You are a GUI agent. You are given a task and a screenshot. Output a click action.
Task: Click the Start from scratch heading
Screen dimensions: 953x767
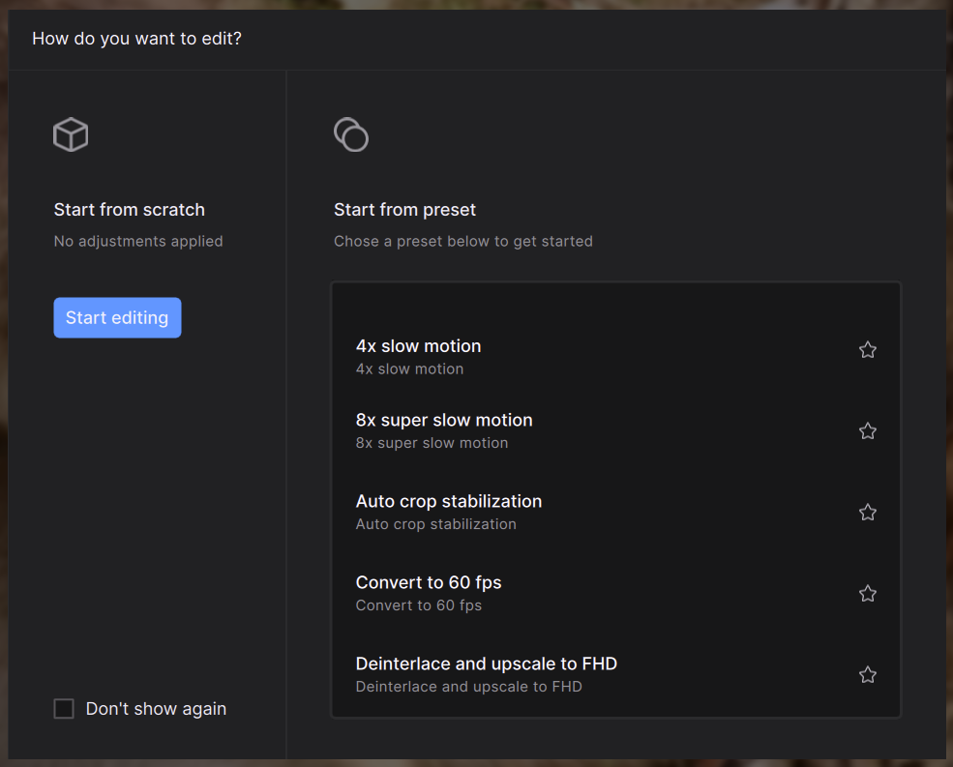click(130, 210)
